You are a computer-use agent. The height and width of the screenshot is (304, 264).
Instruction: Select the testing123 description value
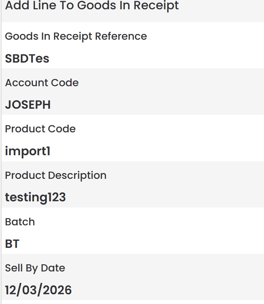coord(35,197)
